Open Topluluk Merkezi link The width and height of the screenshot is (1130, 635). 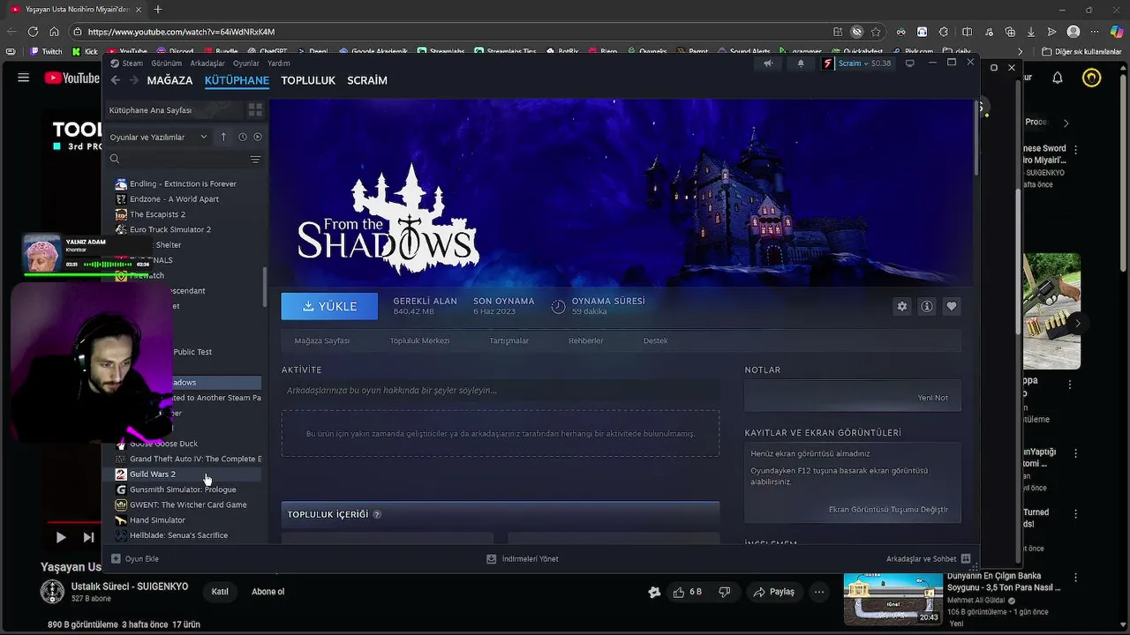[419, 340]
